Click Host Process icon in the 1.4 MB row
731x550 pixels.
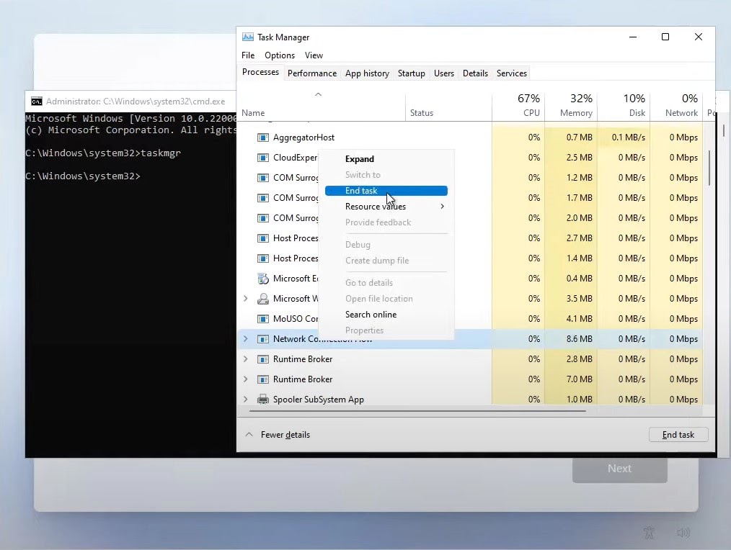(263, 258)
